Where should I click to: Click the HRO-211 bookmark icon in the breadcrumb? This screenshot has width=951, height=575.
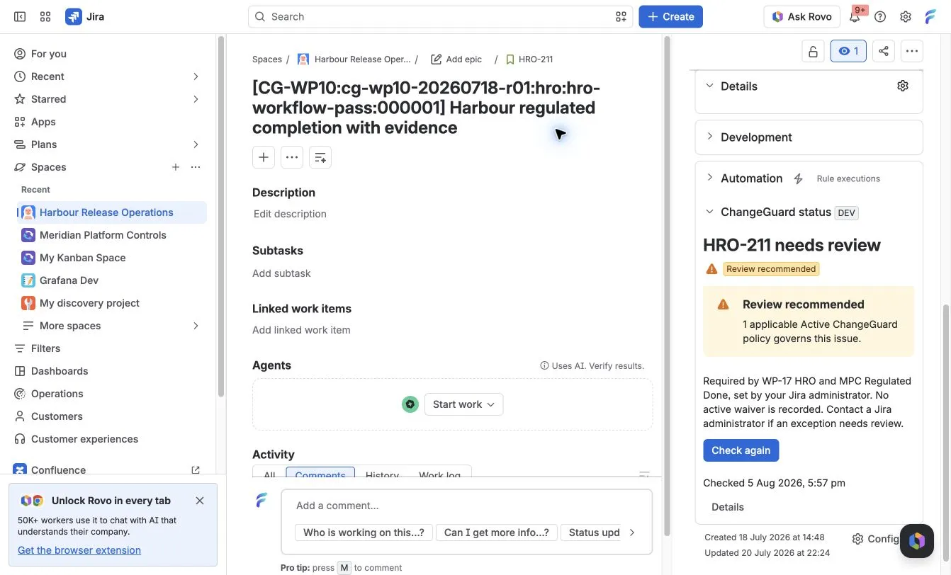coord(510,59)
